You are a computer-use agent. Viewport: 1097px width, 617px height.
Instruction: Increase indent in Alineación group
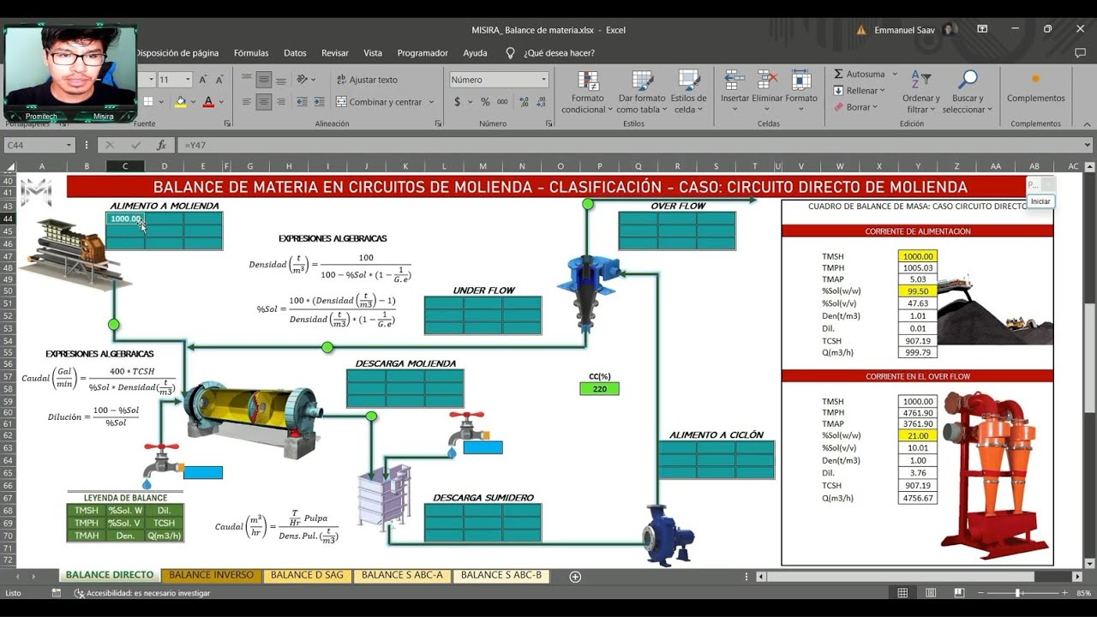(x=320, y=102)
